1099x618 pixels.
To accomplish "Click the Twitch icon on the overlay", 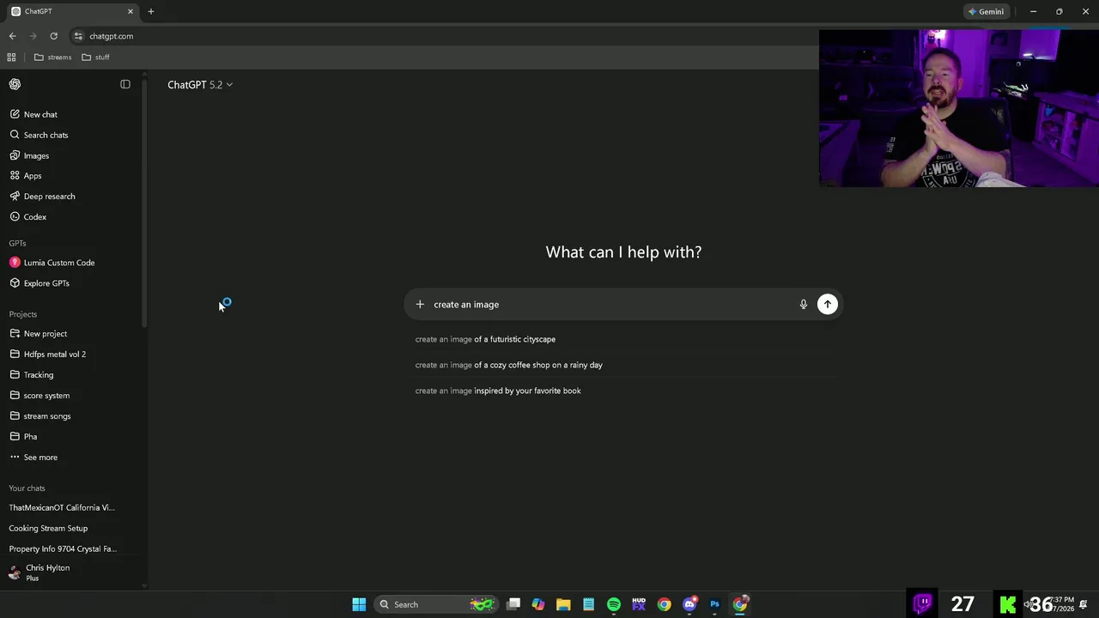I will (923, 603).
